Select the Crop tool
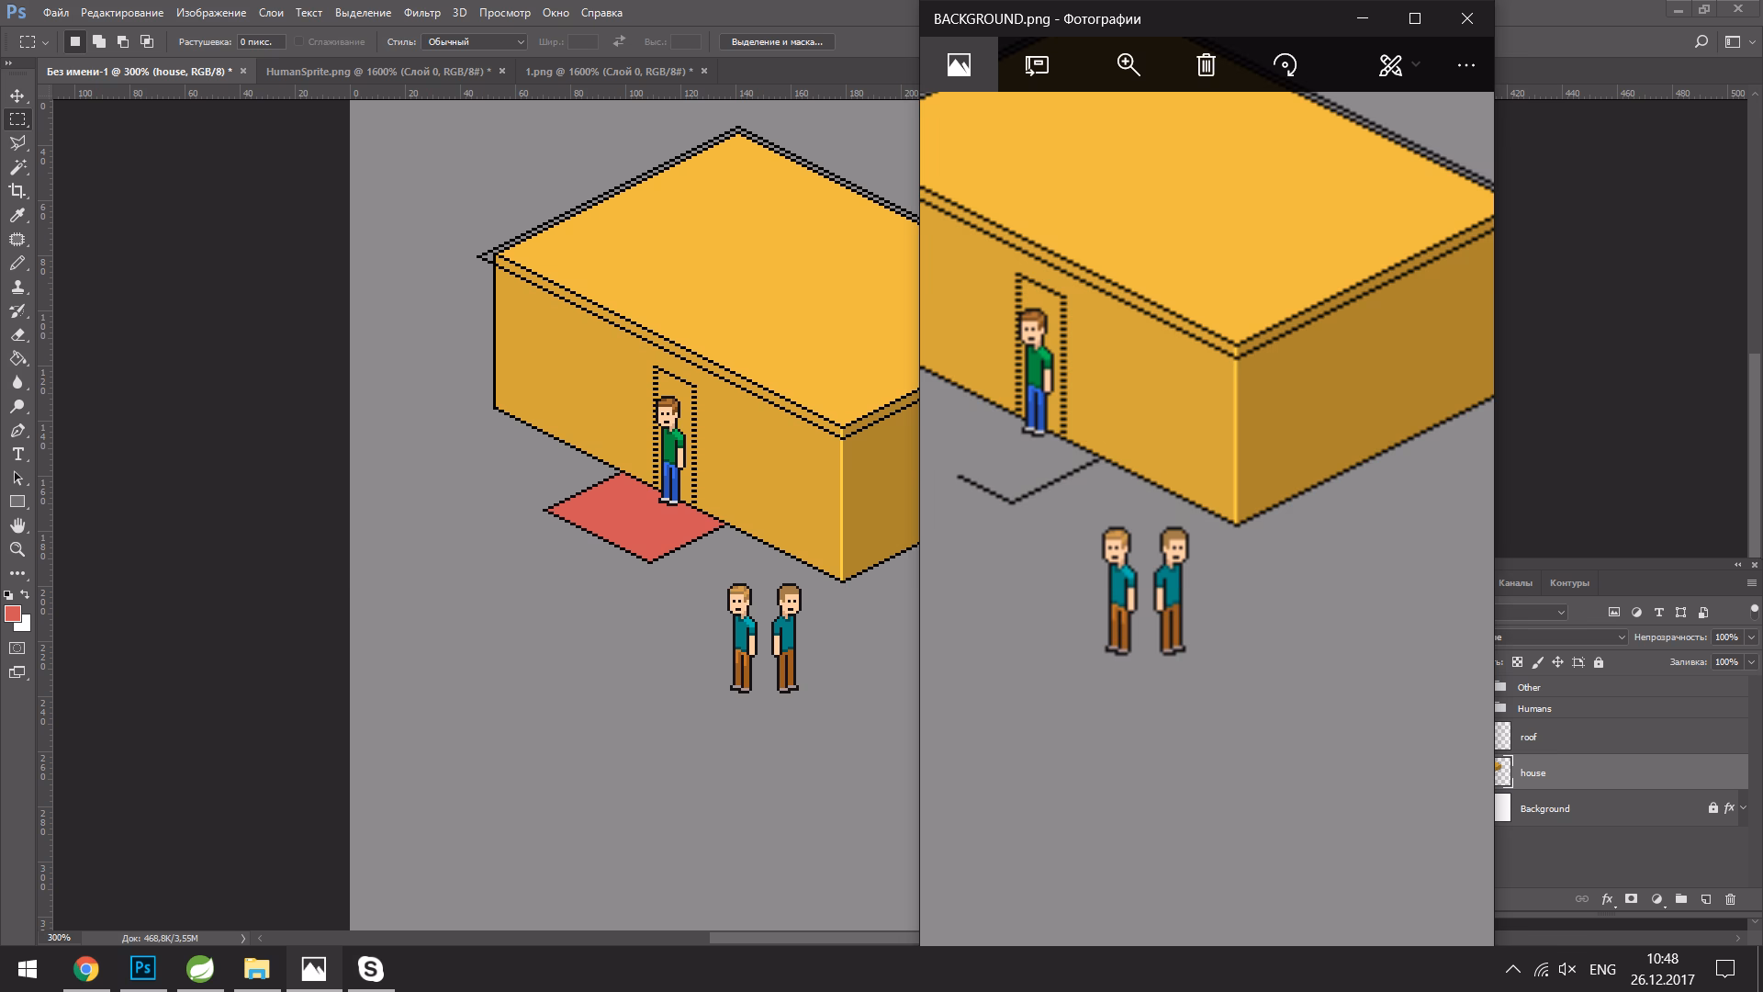This screenshot has height=992, width=1763. point(17,190)
